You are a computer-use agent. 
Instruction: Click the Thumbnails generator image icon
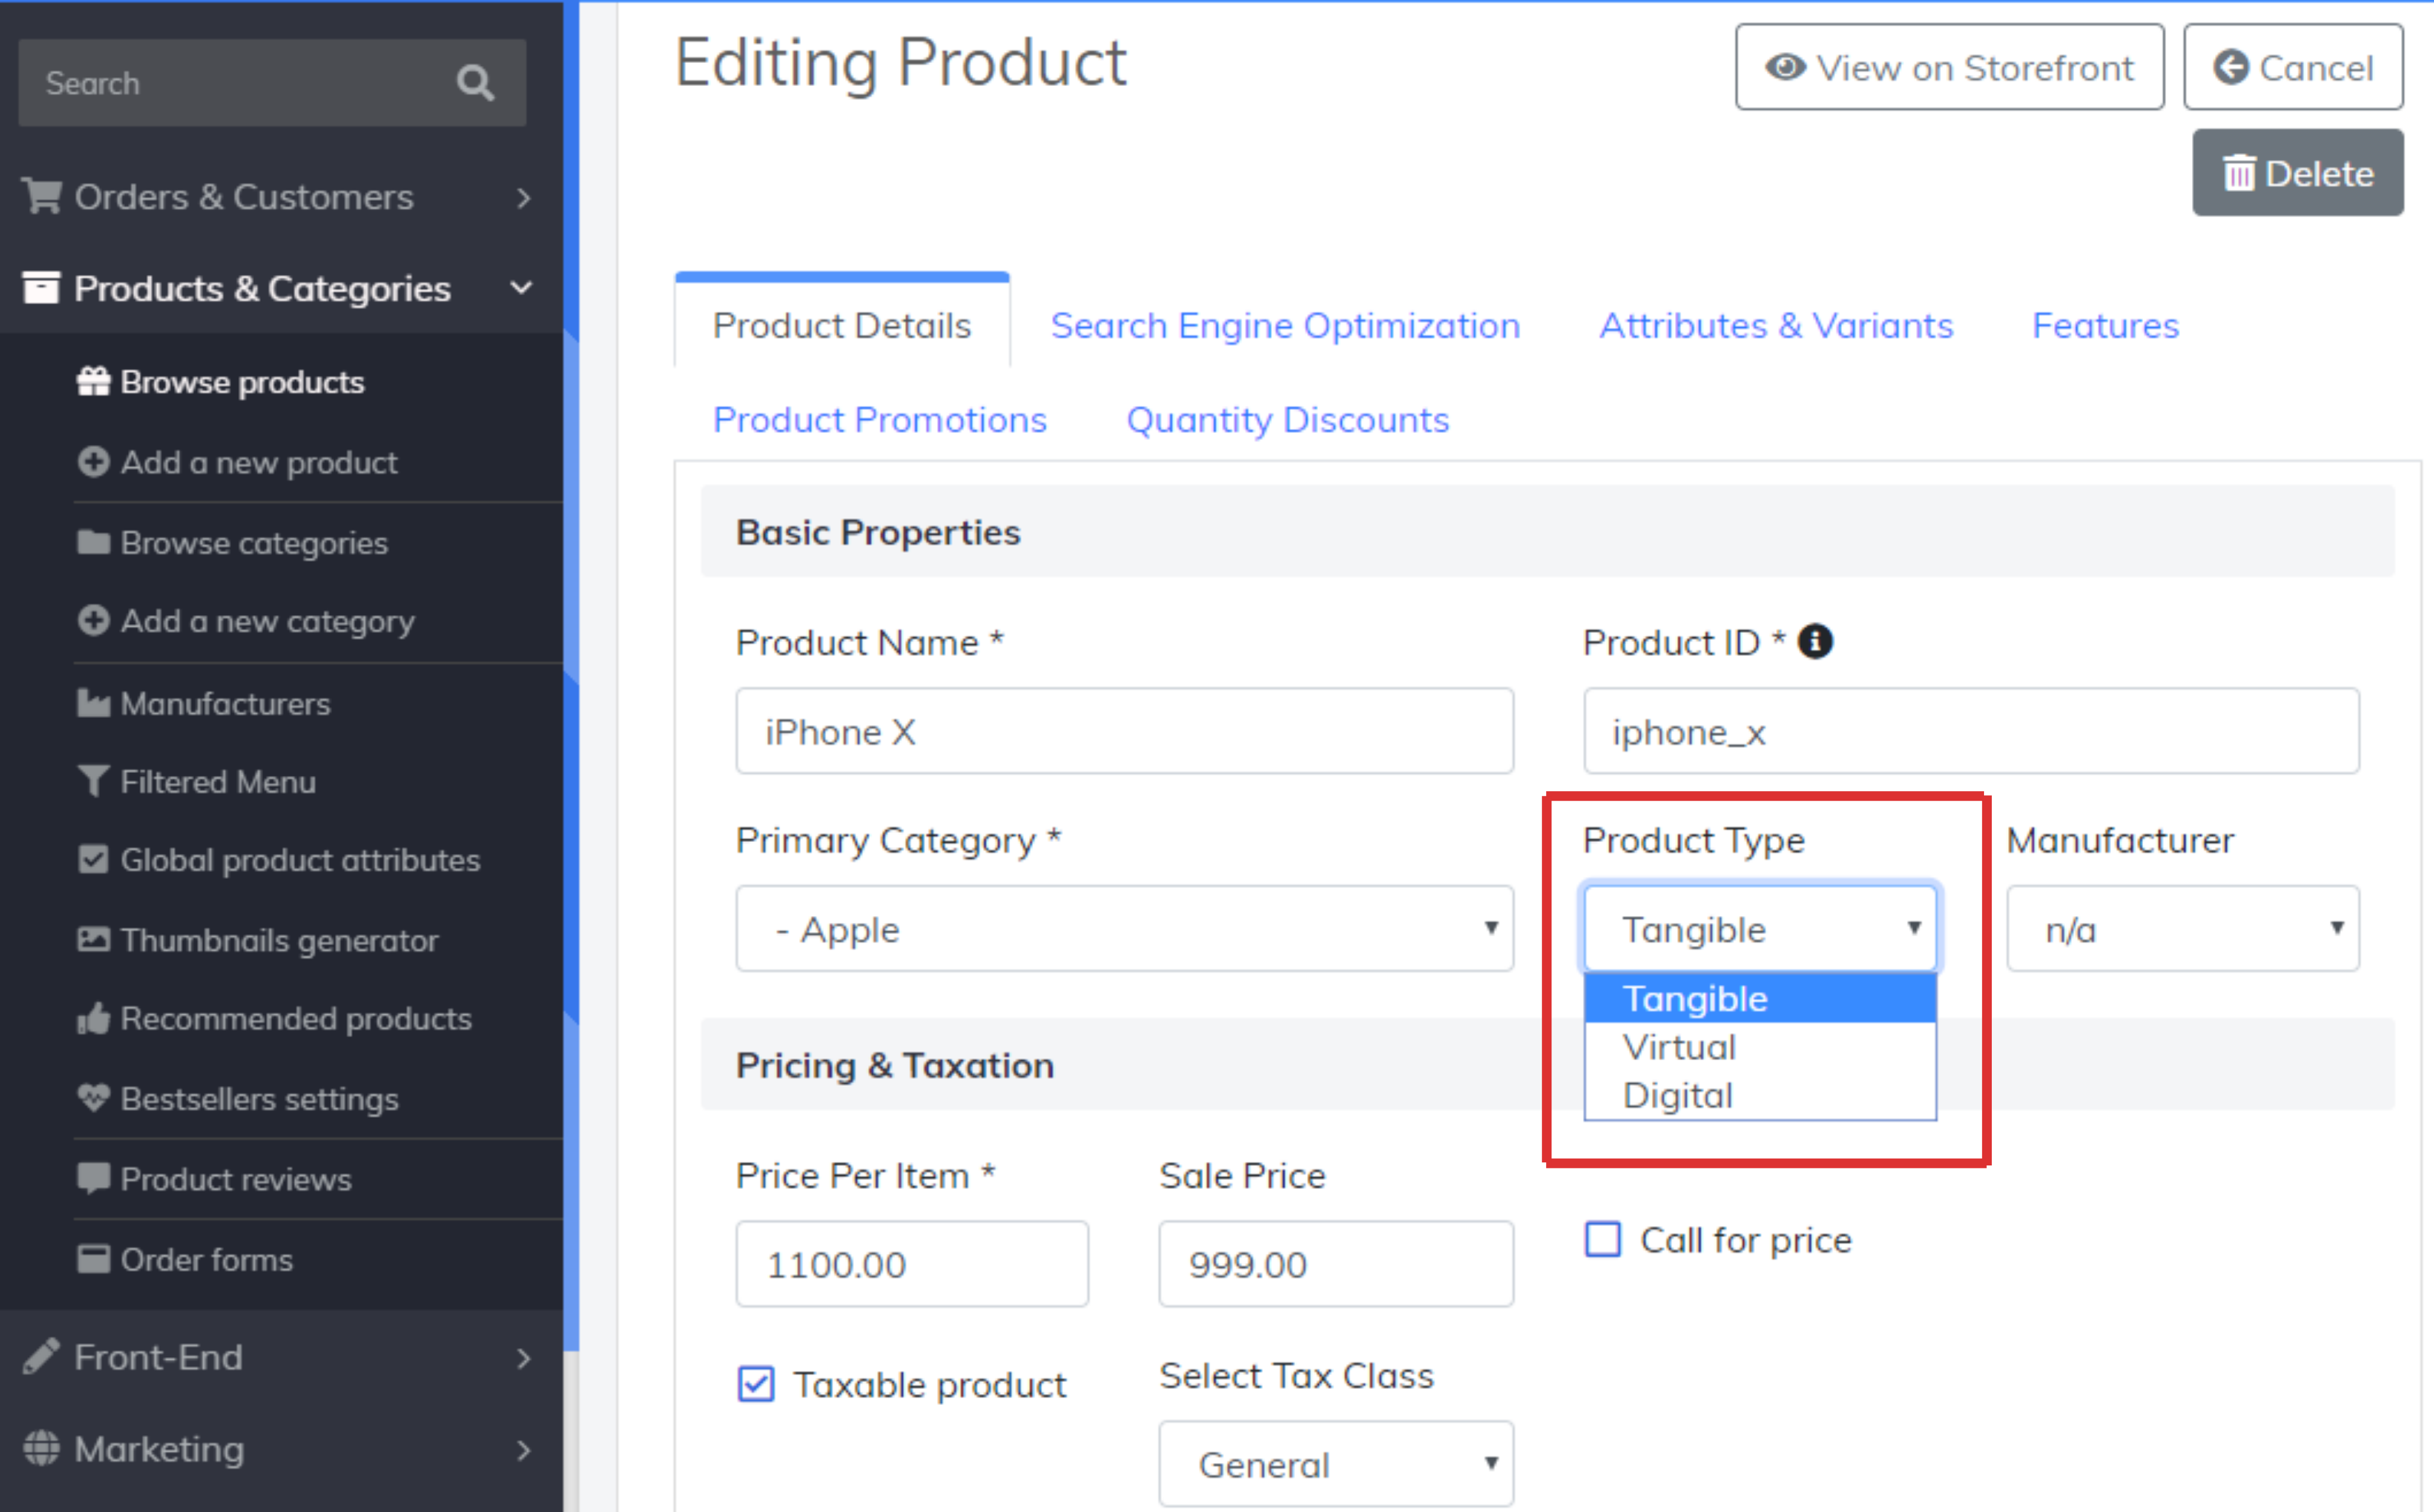tap(93, 940)
